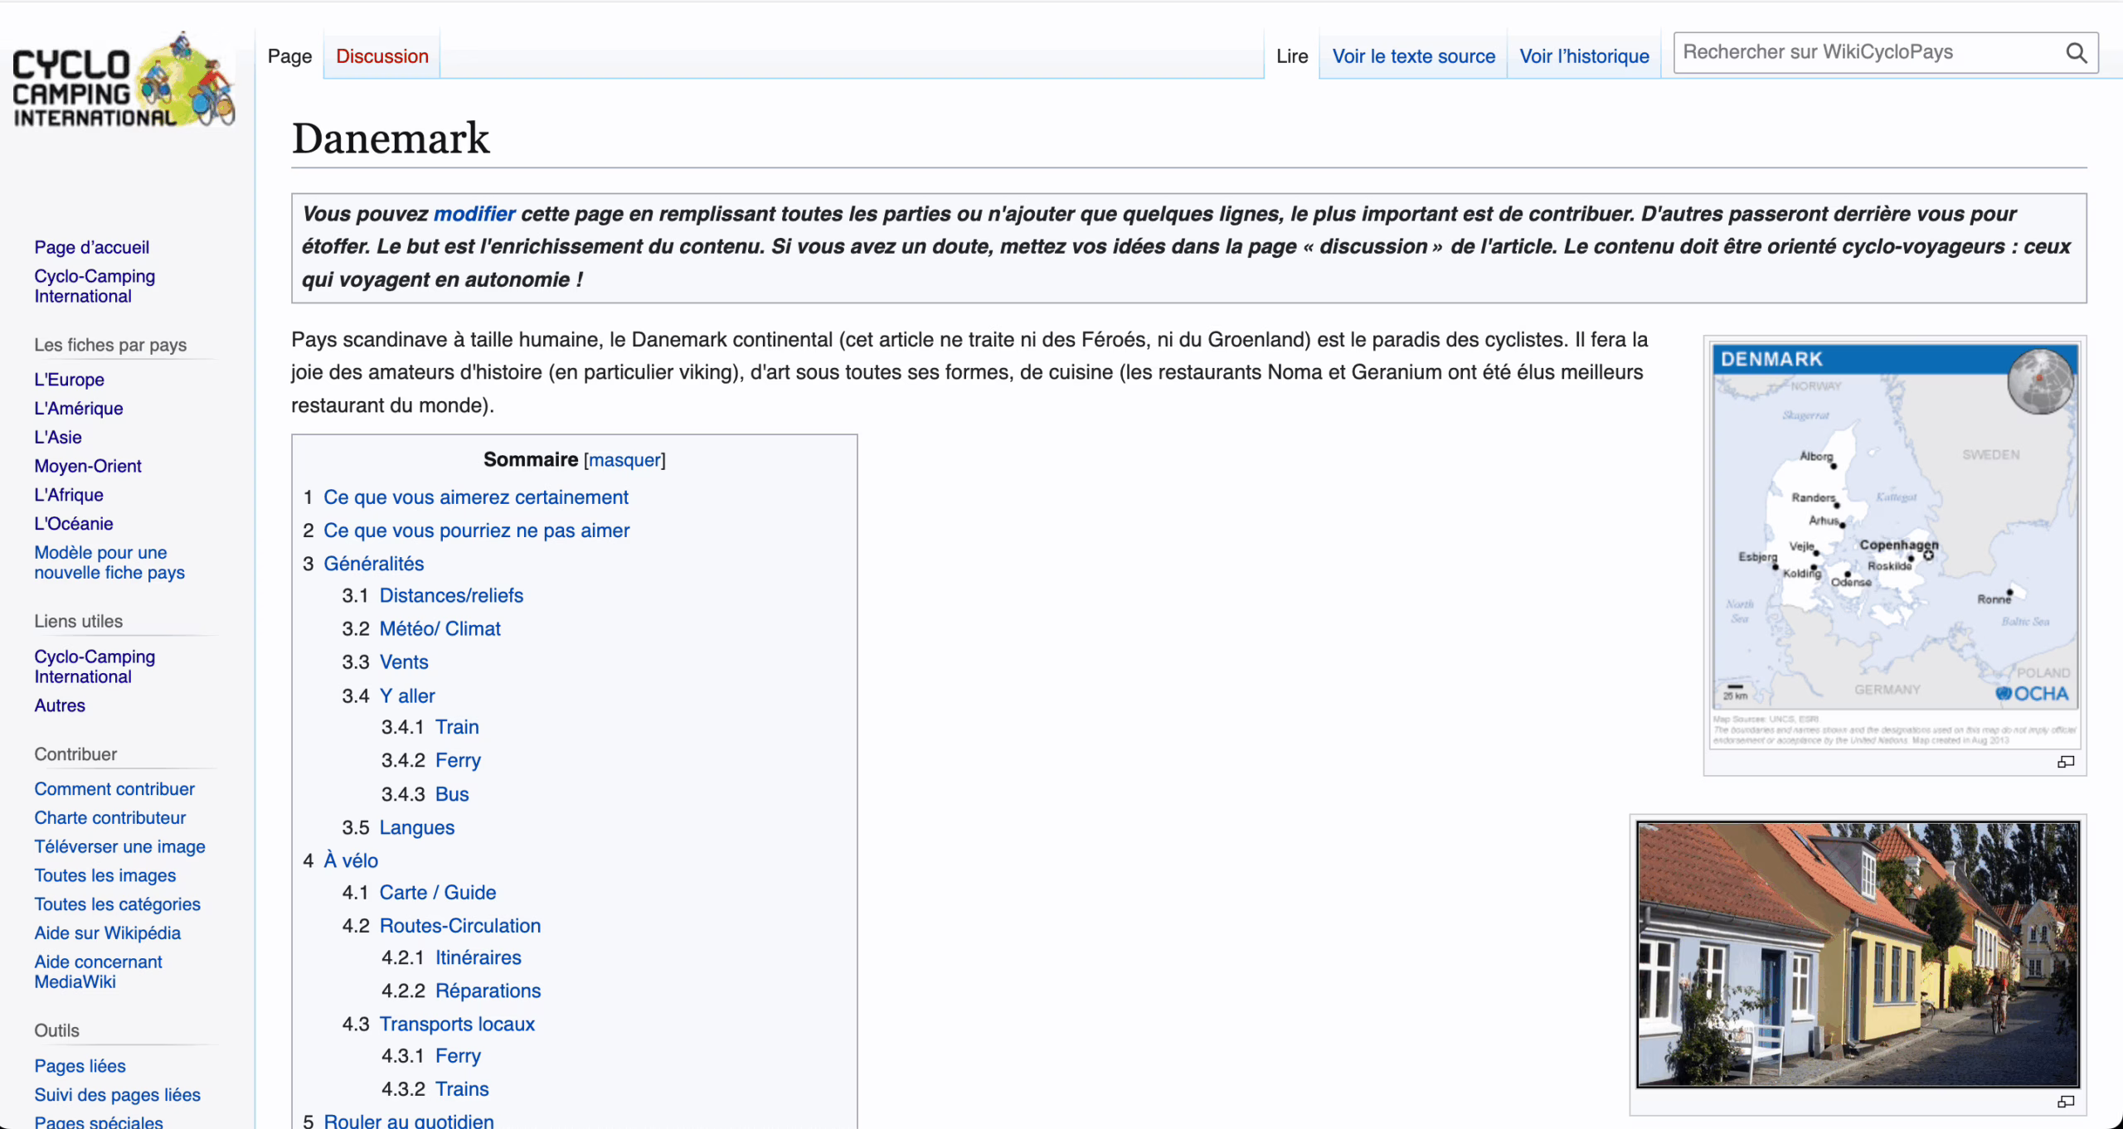Viewport: 2123px width, 1129px height.
Task: Jump to Réparations section
Action: pyautogui.click(x=488, y=991)
